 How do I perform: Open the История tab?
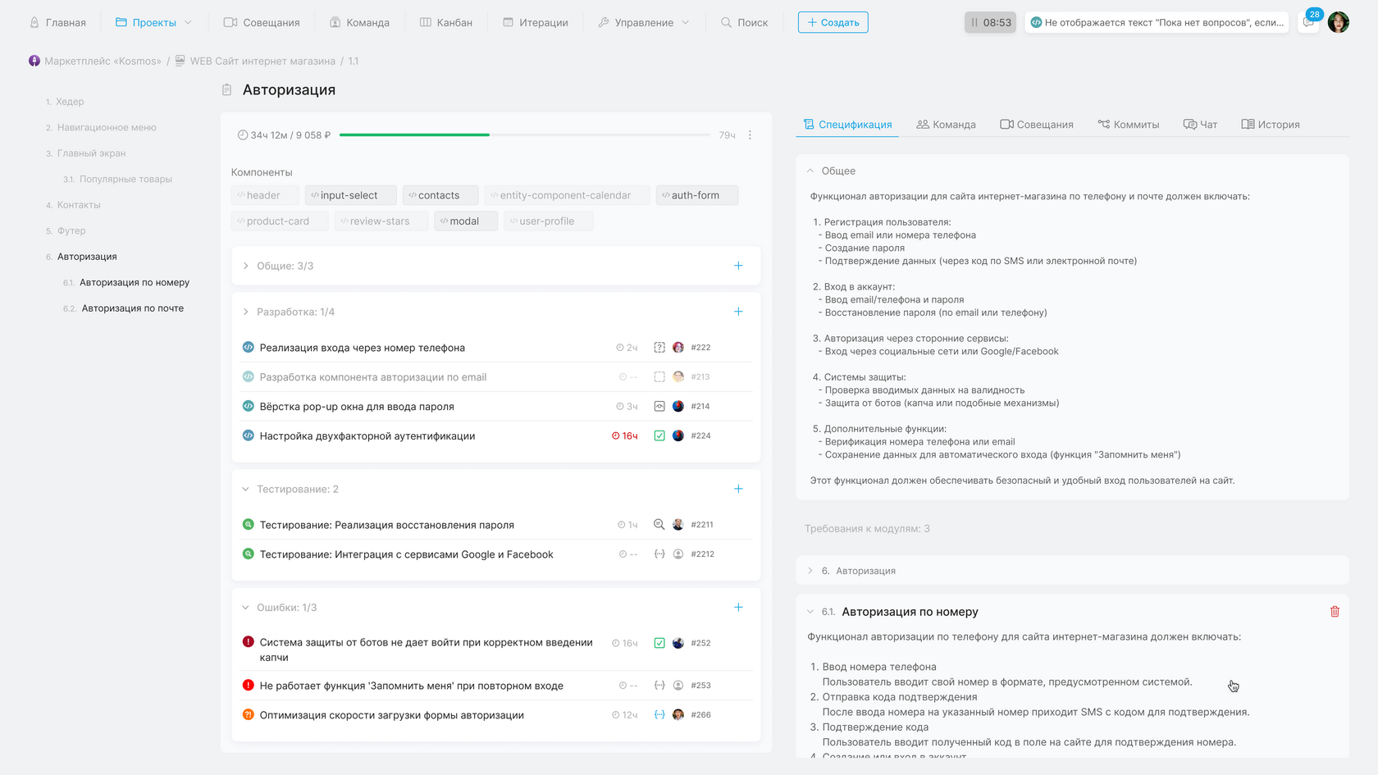tap(1271, 125)
